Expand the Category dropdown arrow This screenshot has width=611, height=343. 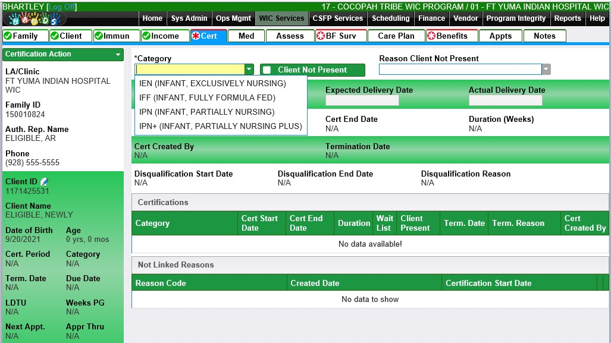tap(249, 70)
